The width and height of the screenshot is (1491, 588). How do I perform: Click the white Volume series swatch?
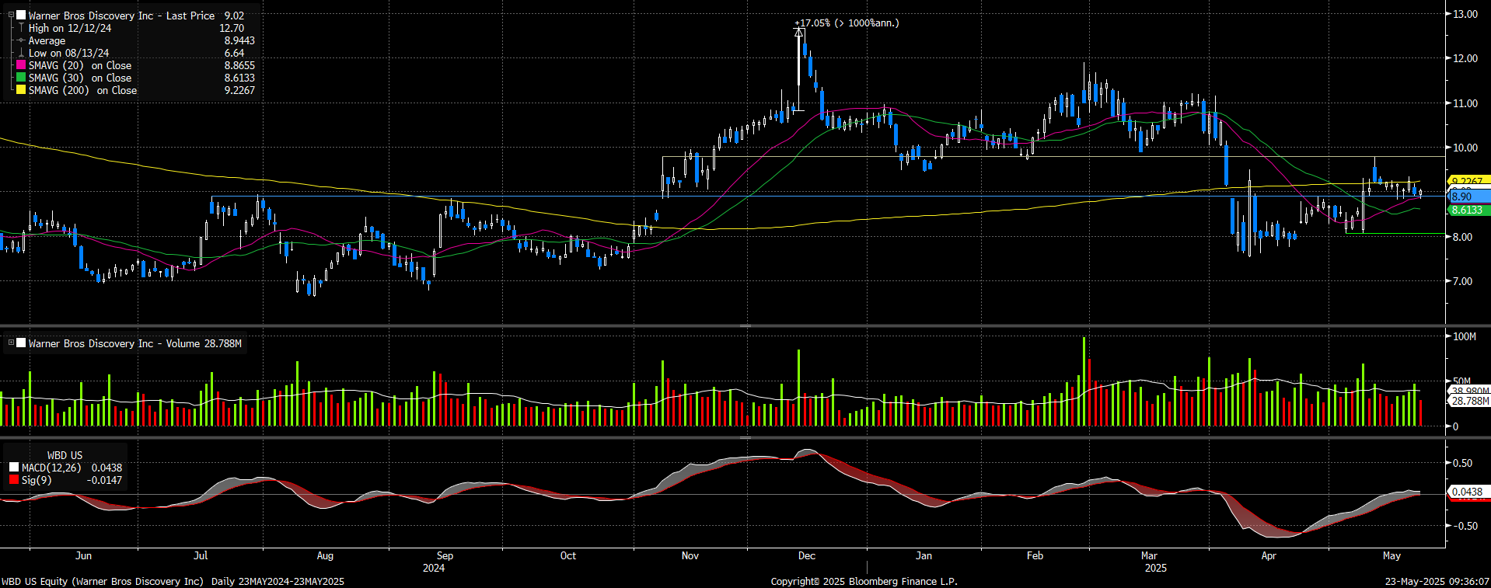pos(21,343)
